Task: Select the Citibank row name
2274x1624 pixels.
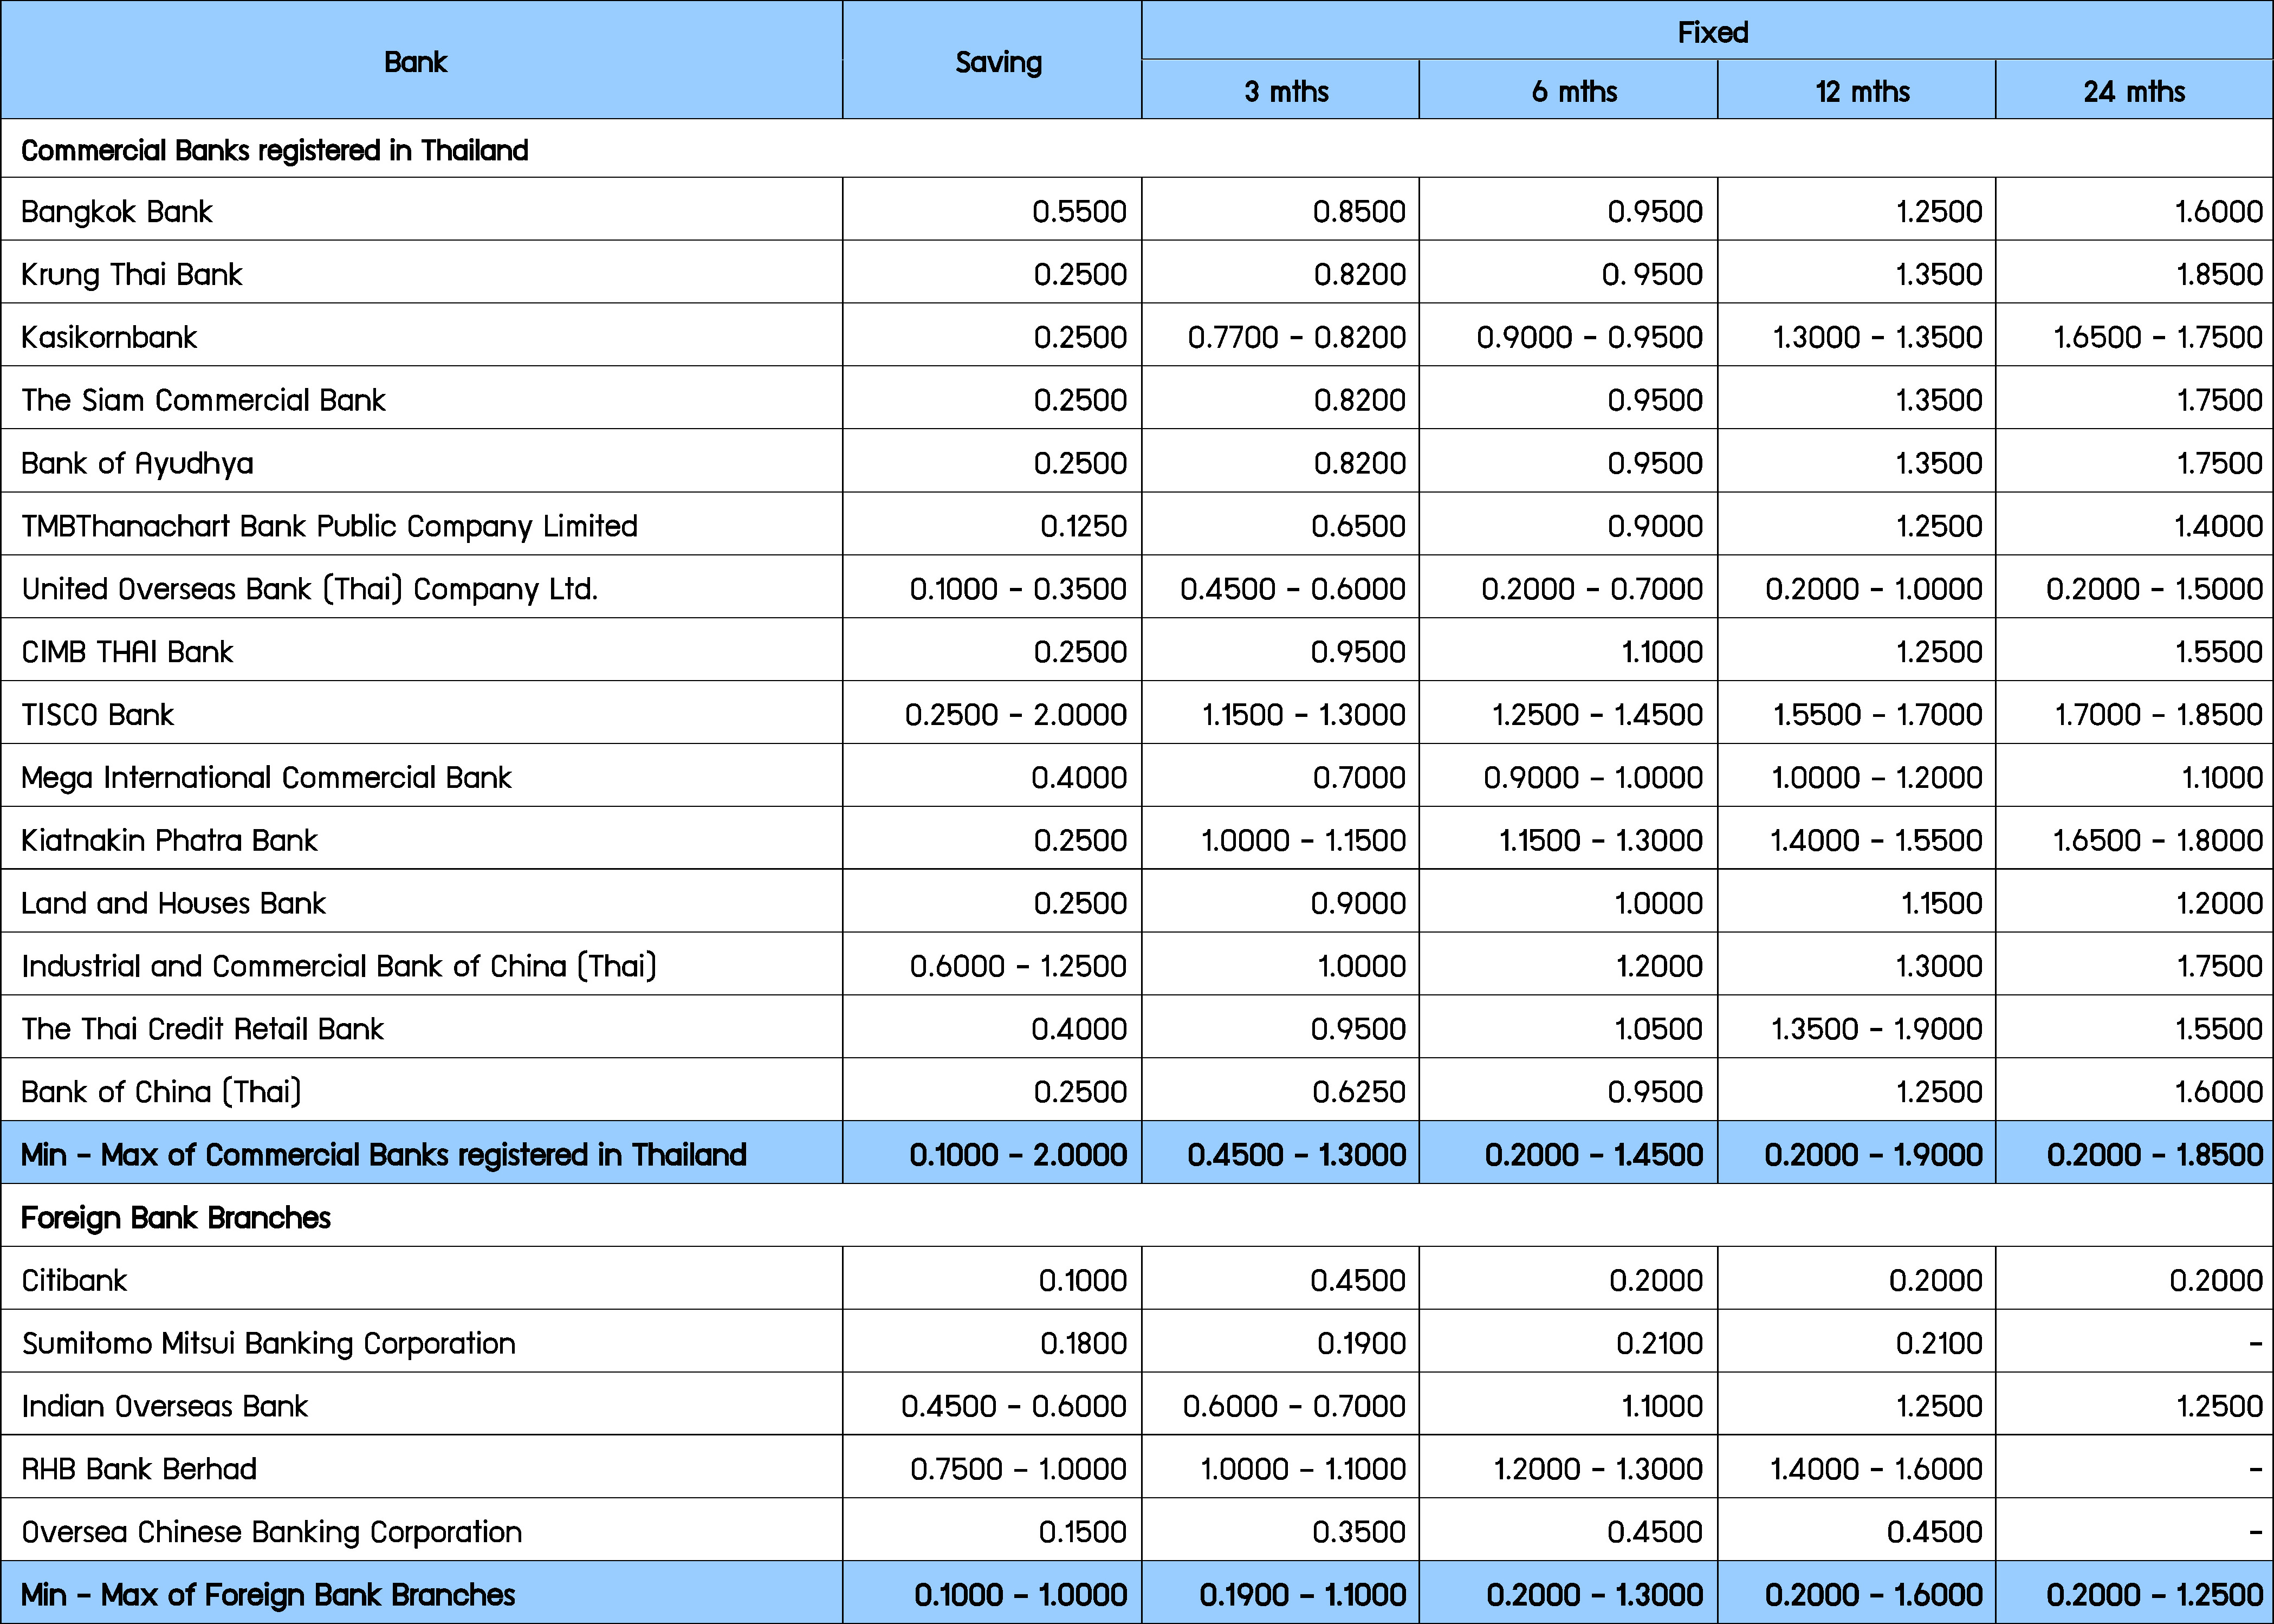Action: [74, 1281]
